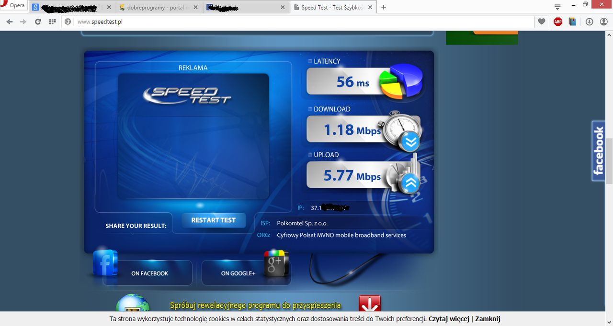Click the RESTART TEST button
This screenshot has width=613, height=326.
(214, 220)
